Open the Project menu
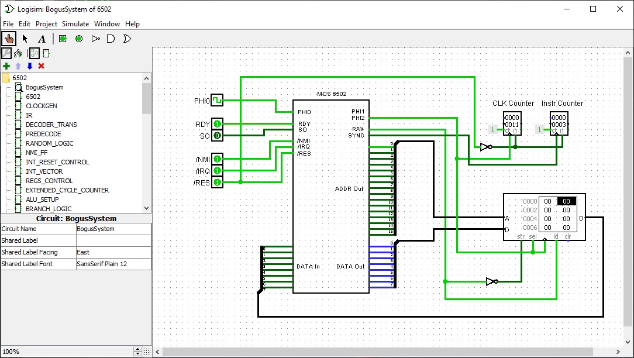The height and width of the screenshot is (358, 634). (46, 24)
